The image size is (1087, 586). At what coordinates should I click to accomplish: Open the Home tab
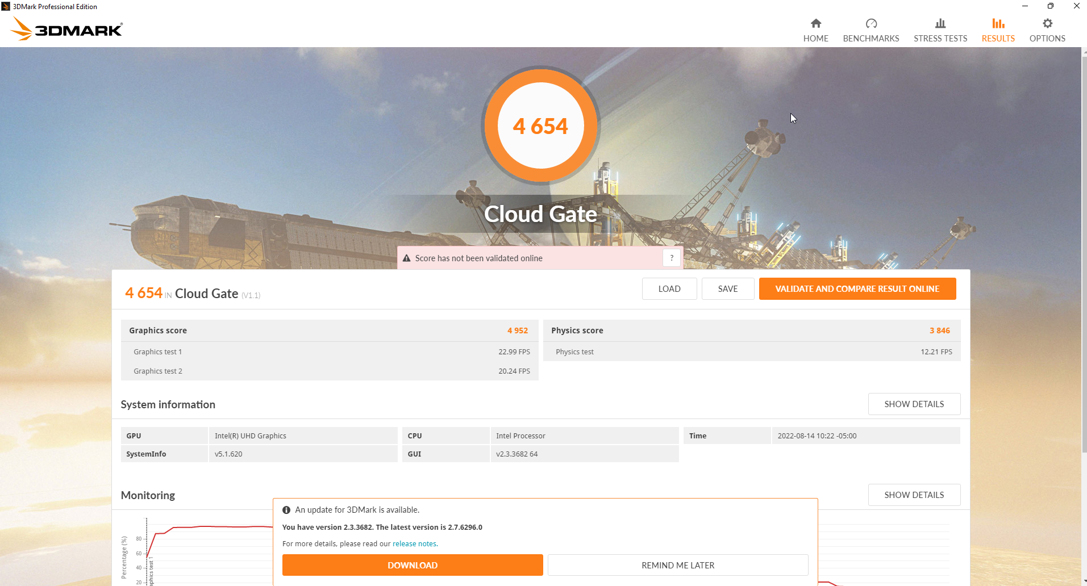pos(815,31)
